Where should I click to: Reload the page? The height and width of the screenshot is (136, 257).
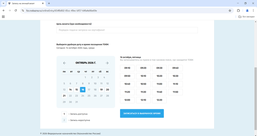(x=16, y=11)
